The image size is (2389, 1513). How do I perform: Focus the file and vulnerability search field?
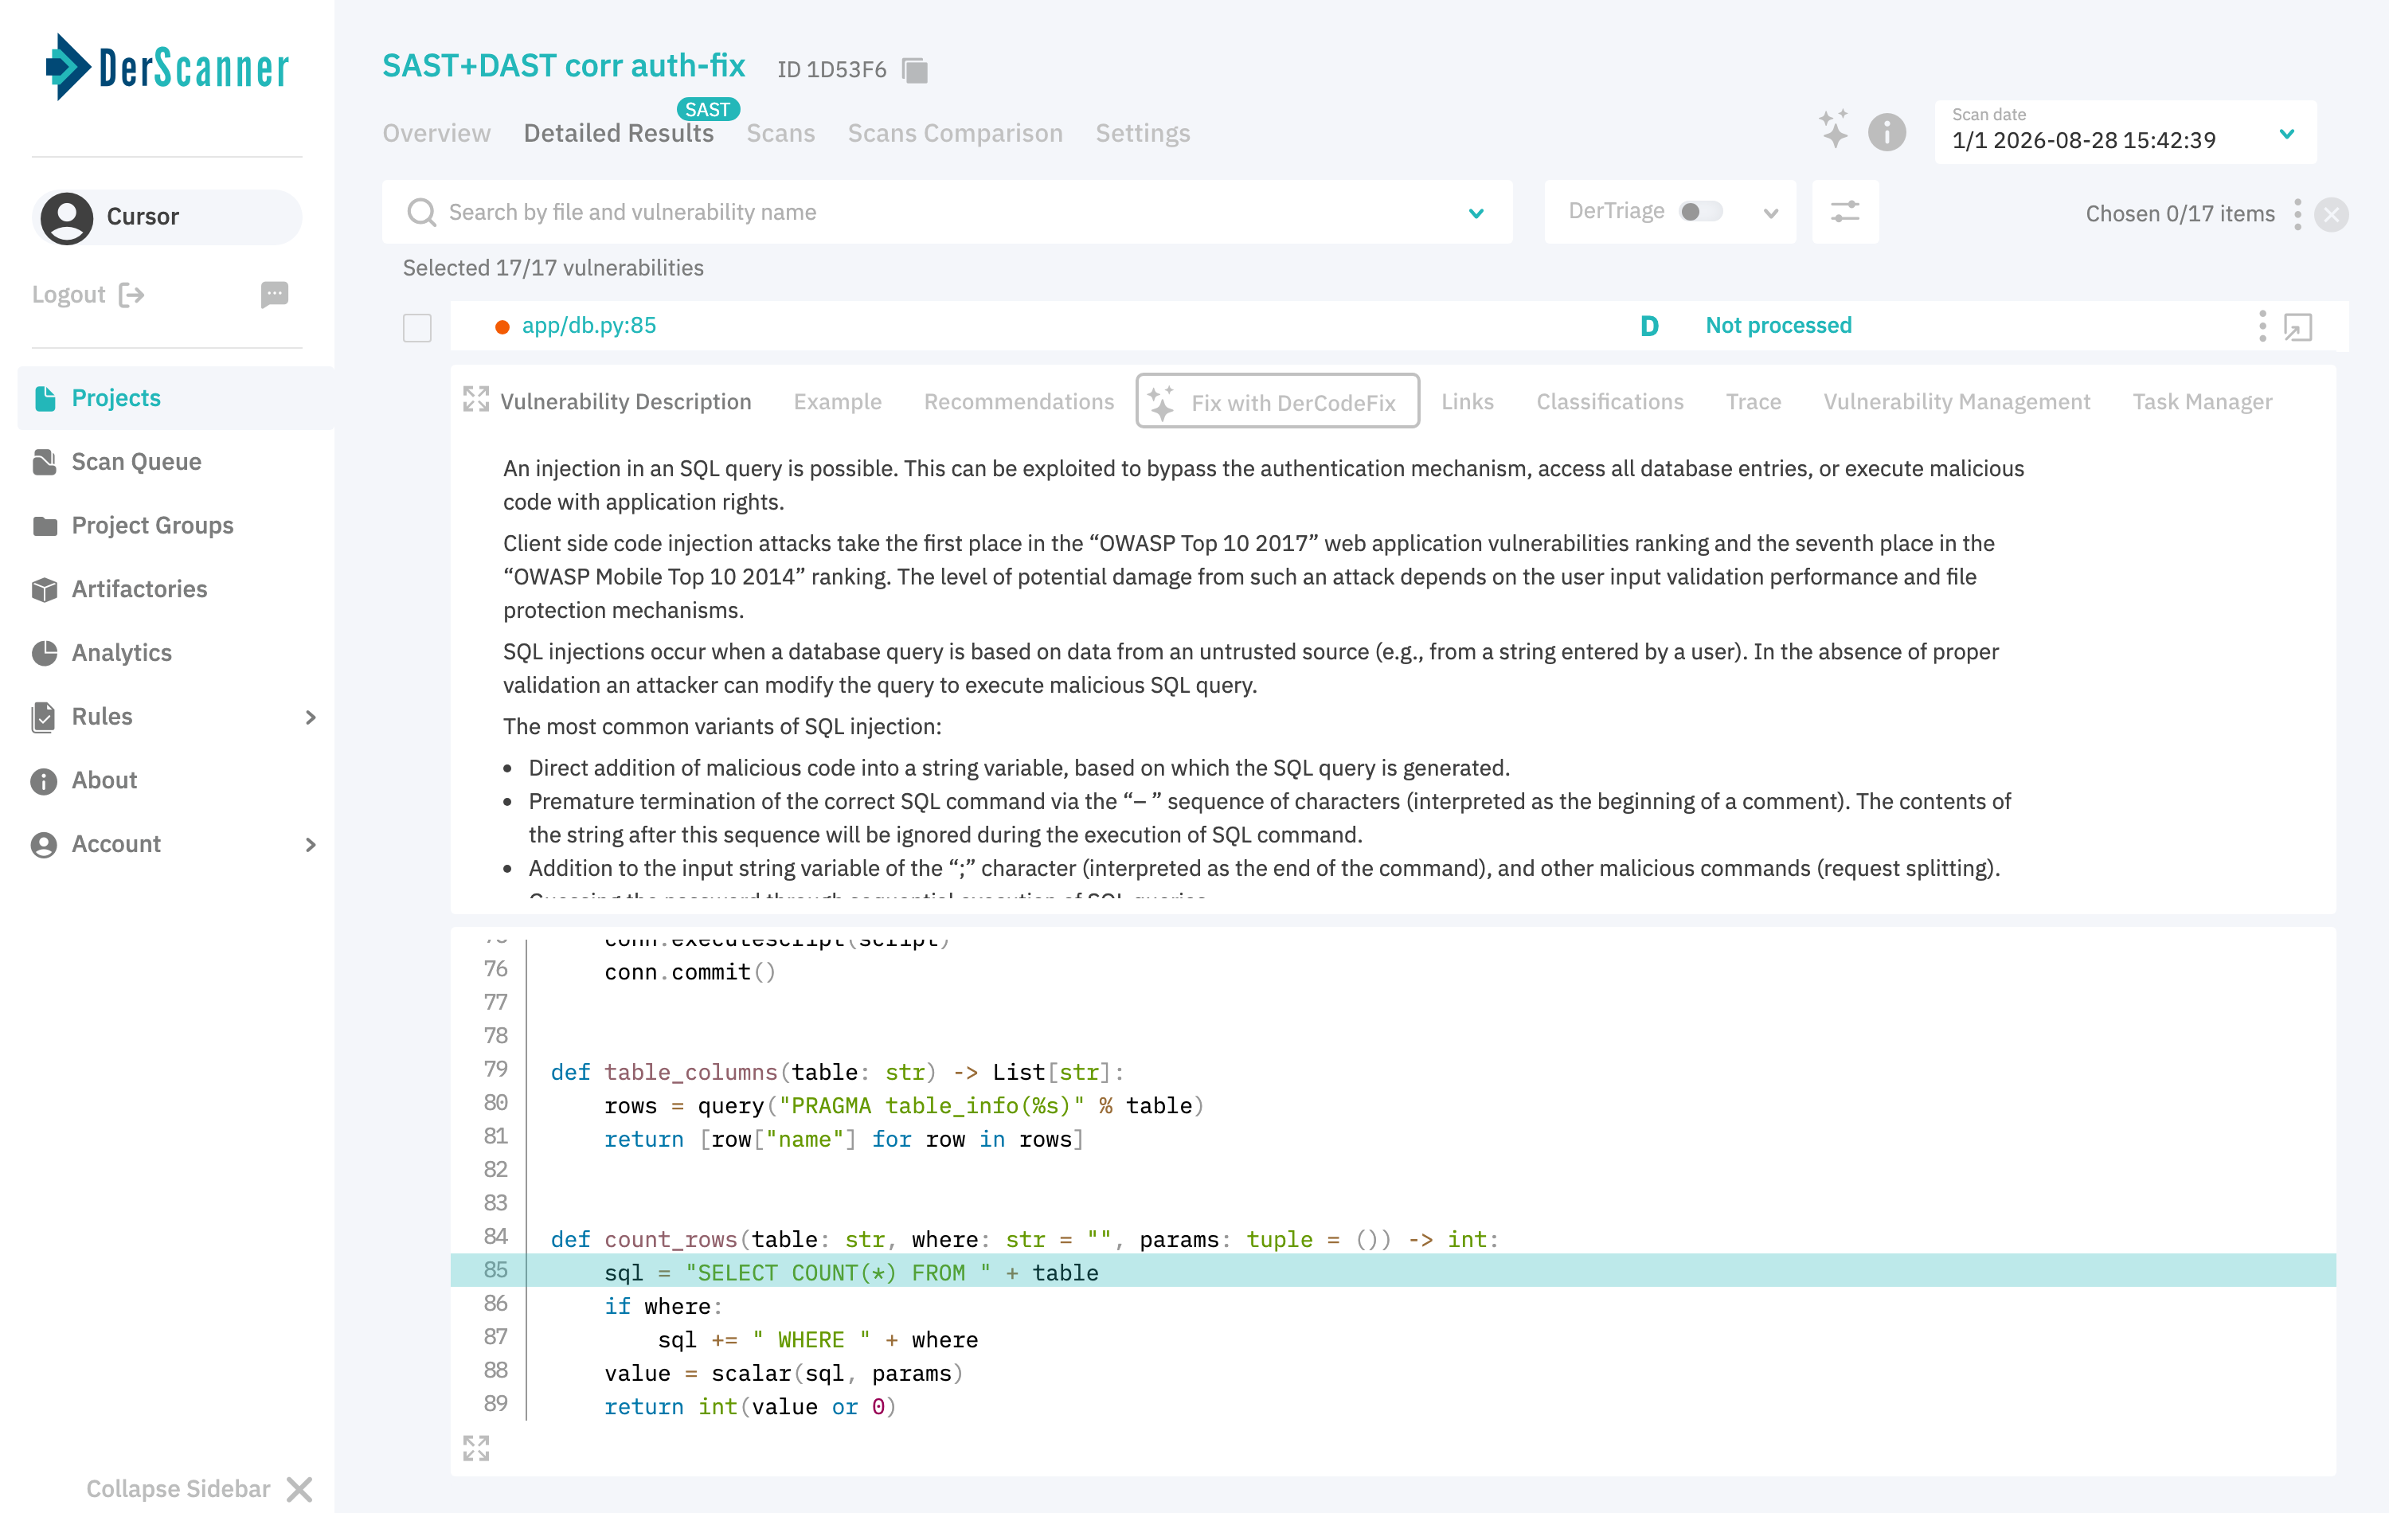948,211
